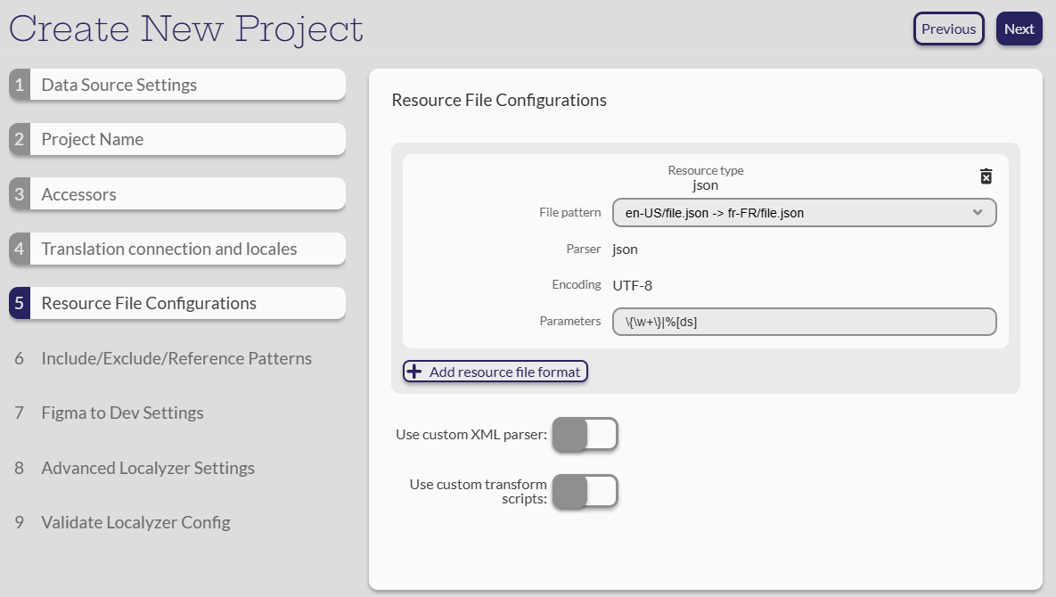Open the Project Name step
Viewport: 1056px width, 597px height.
(93, 139)
